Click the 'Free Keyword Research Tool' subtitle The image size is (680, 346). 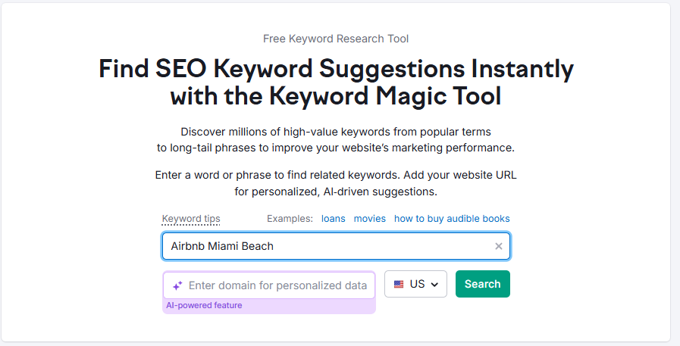coord(336,39)
